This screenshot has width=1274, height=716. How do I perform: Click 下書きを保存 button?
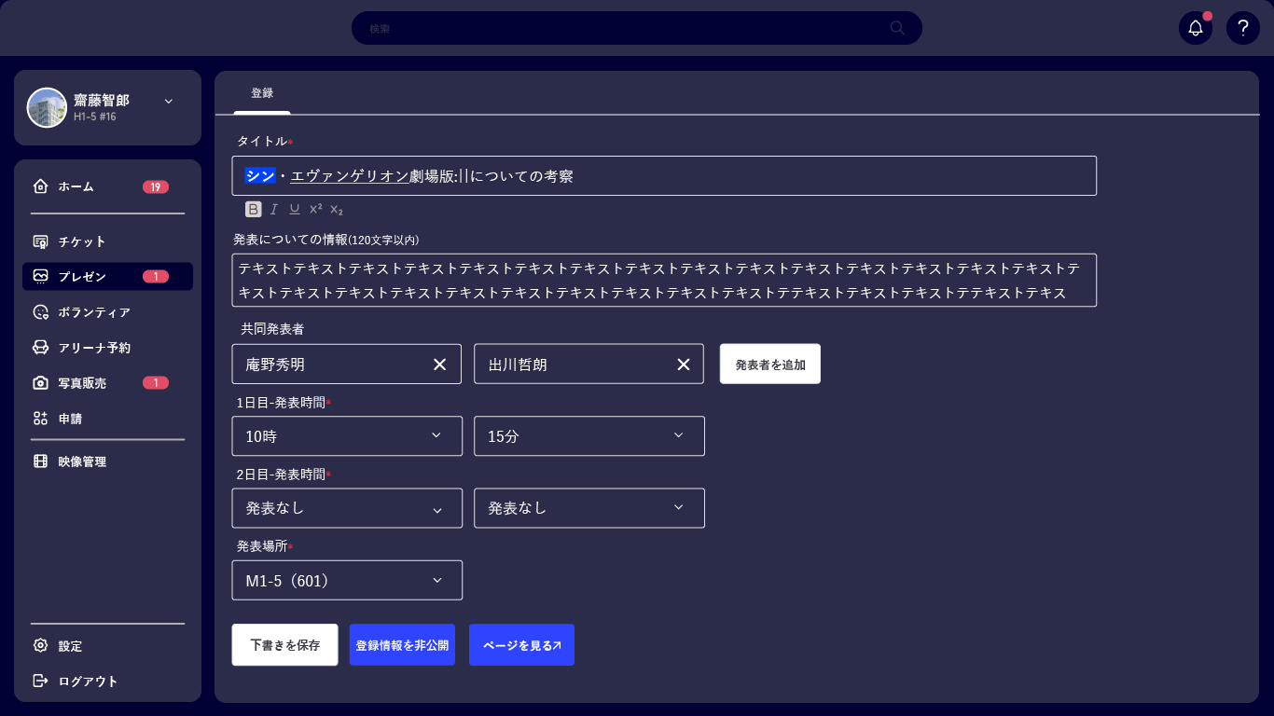[284, 645]
